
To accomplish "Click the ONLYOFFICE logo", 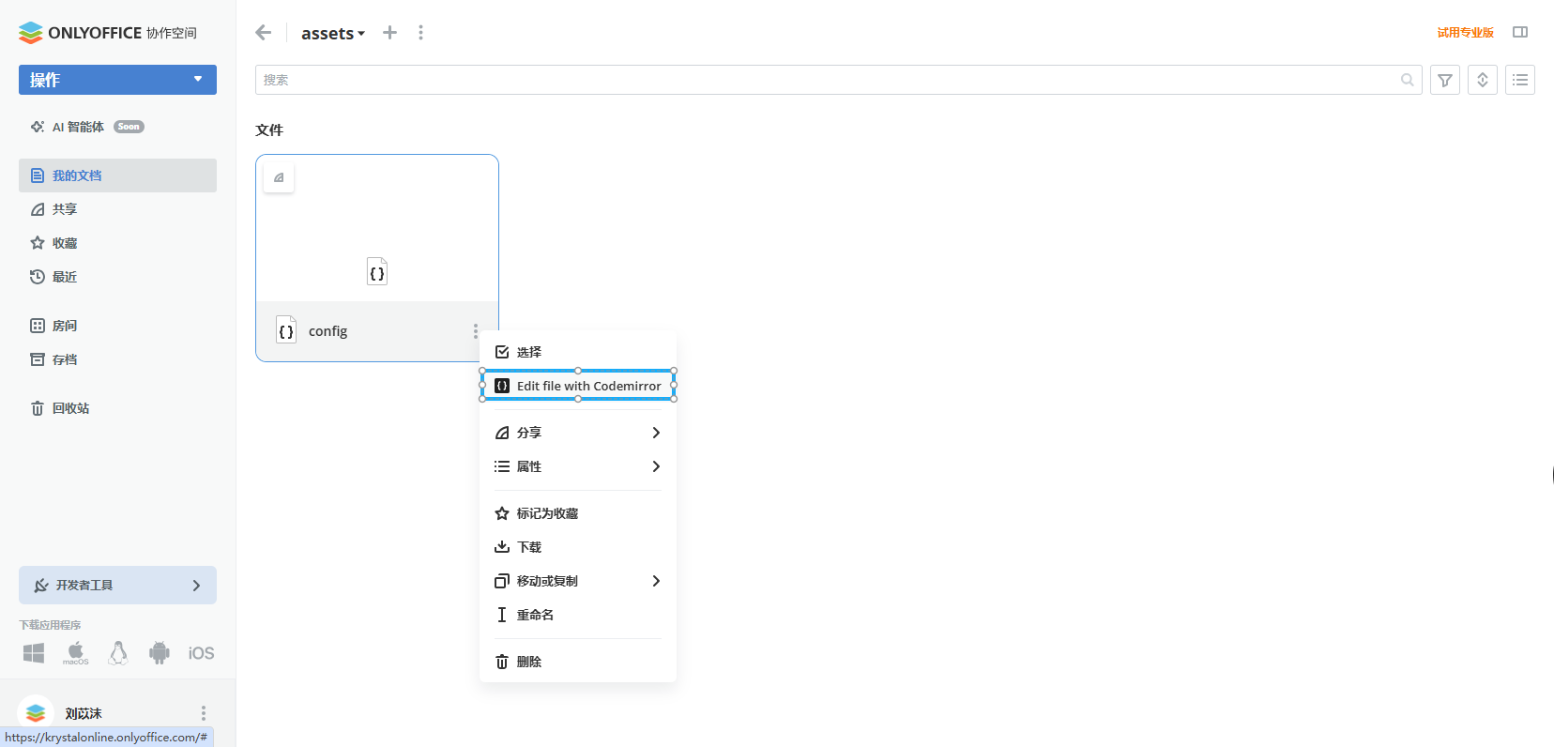I will [108, 33].
